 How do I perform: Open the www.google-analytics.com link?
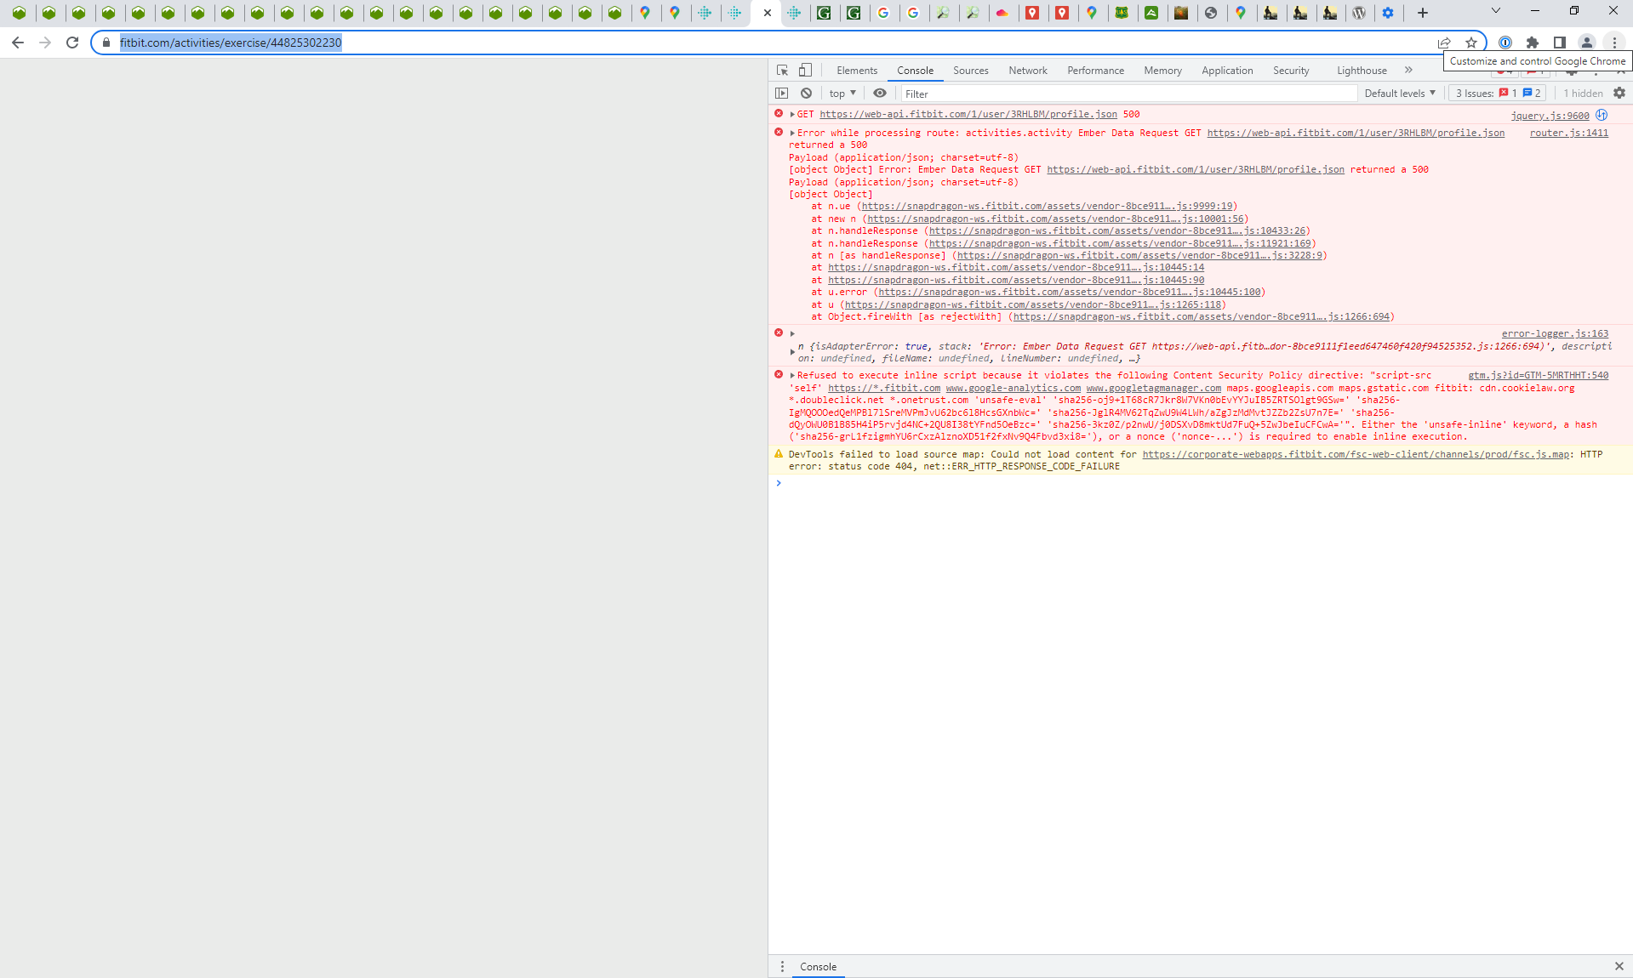tap(1013, 388)
